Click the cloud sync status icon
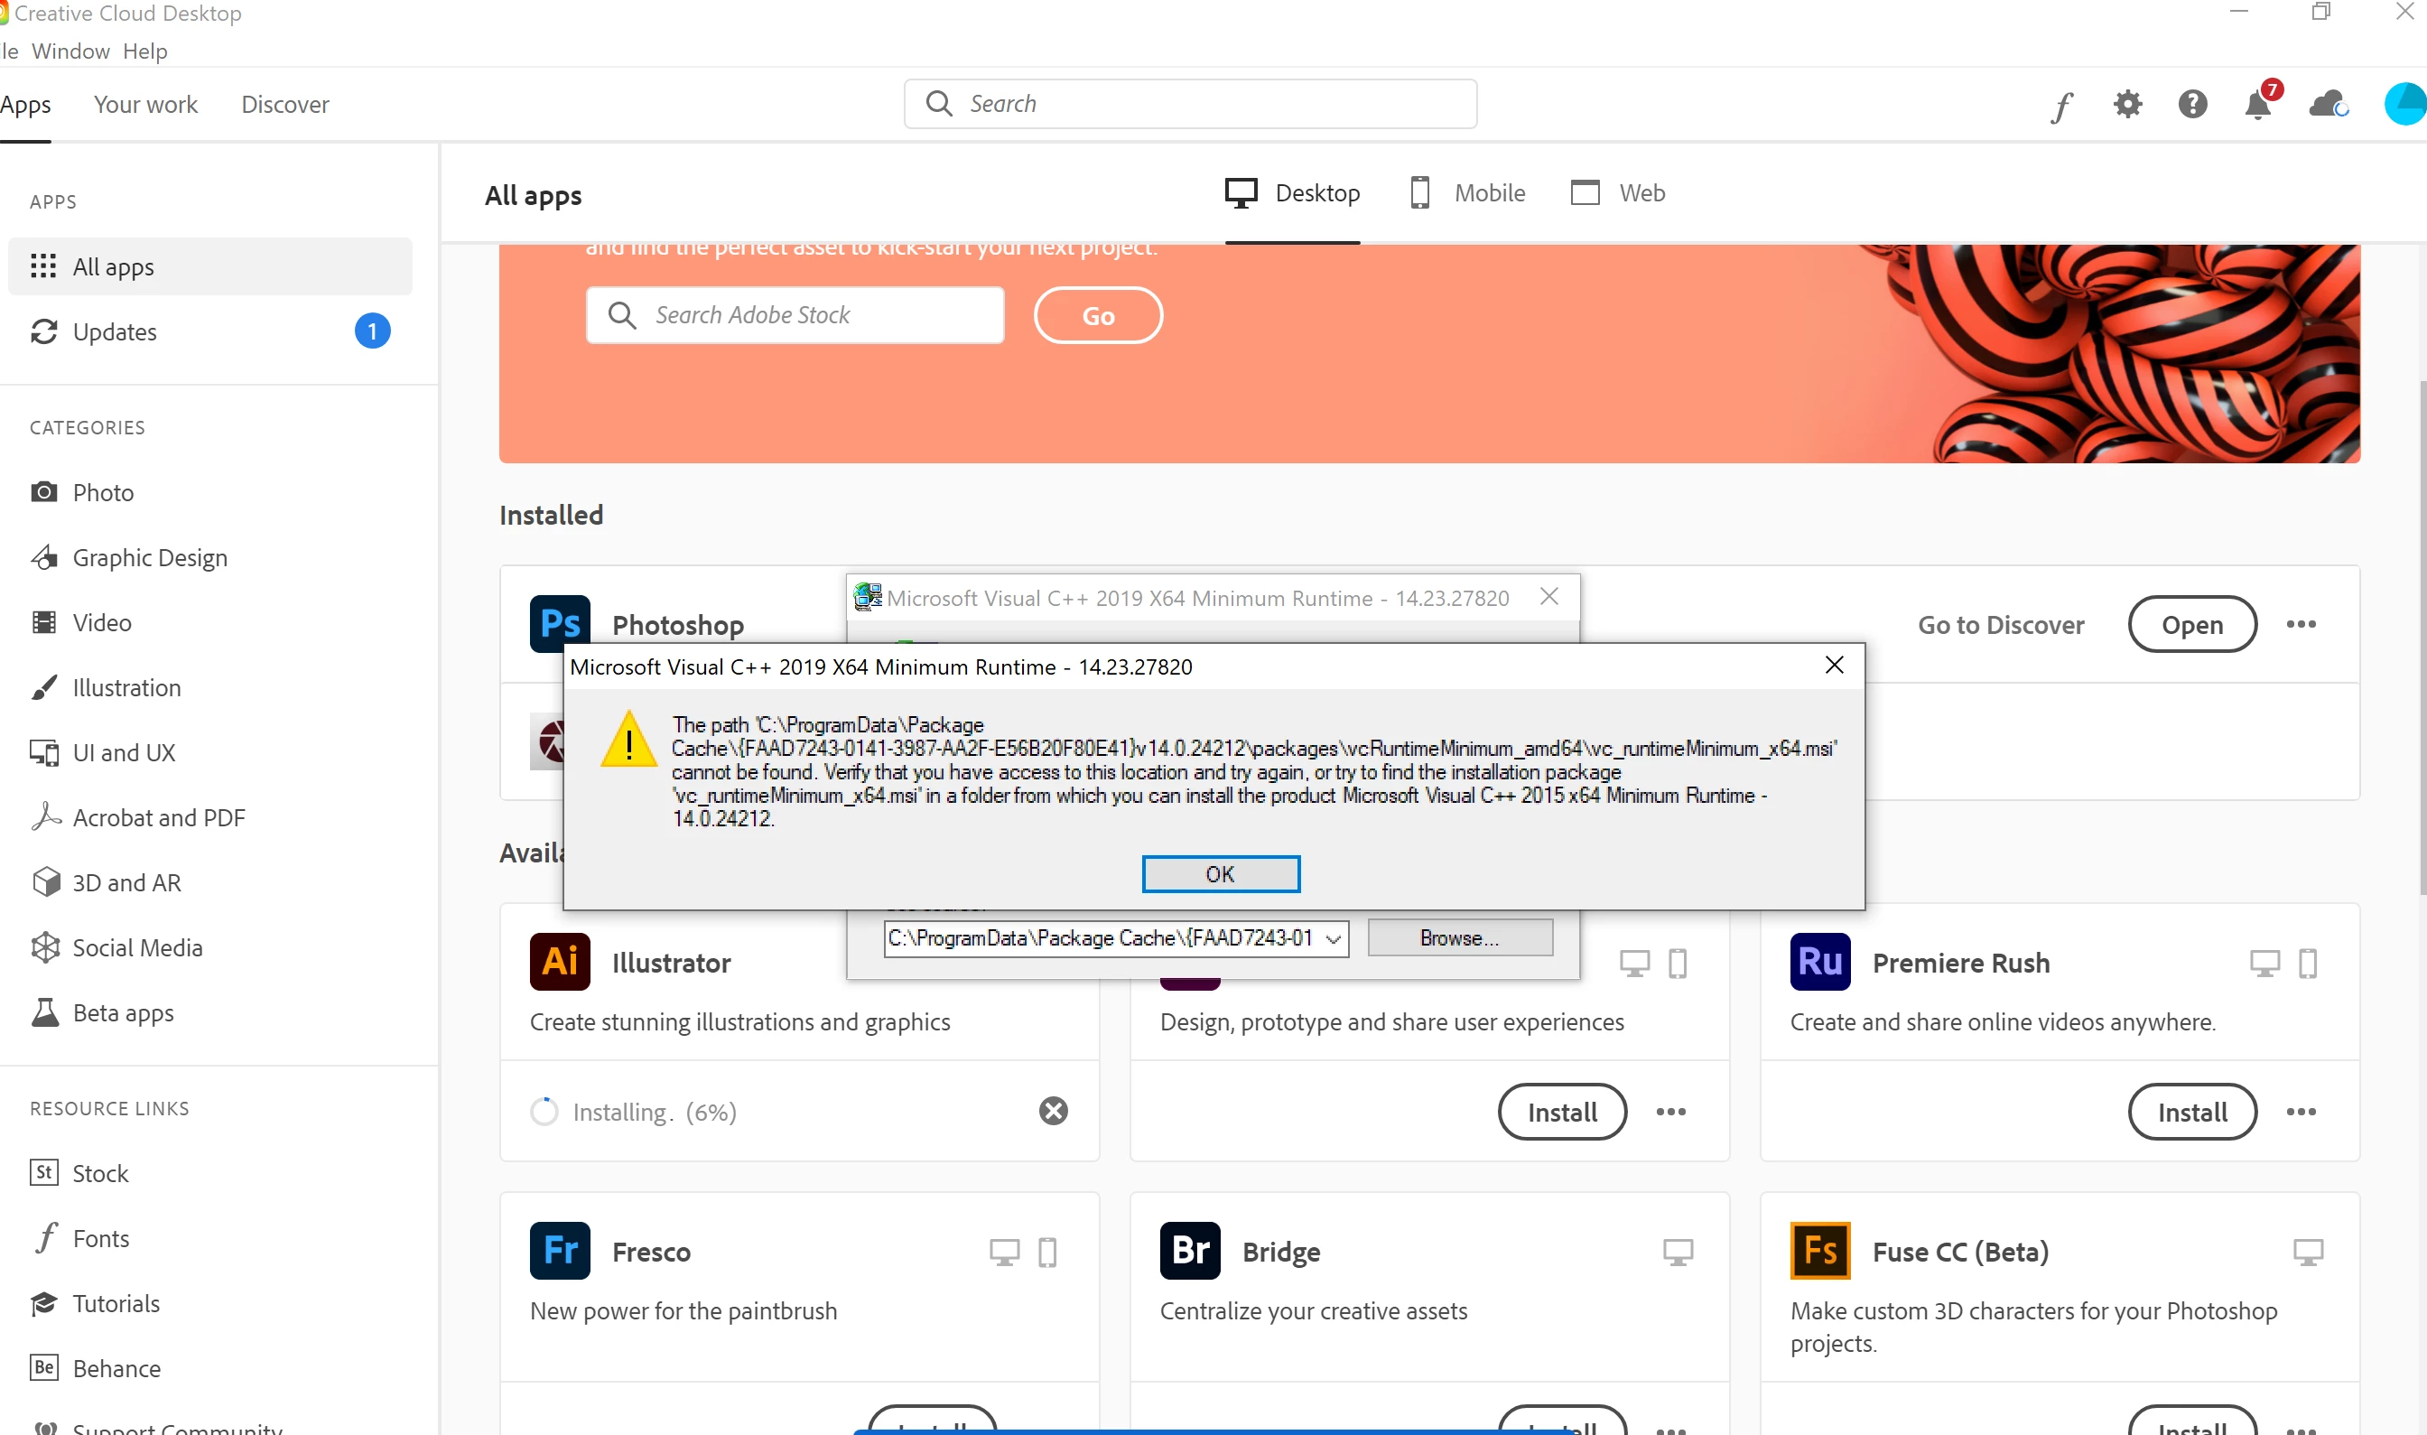 click(x=2328, y=104)
